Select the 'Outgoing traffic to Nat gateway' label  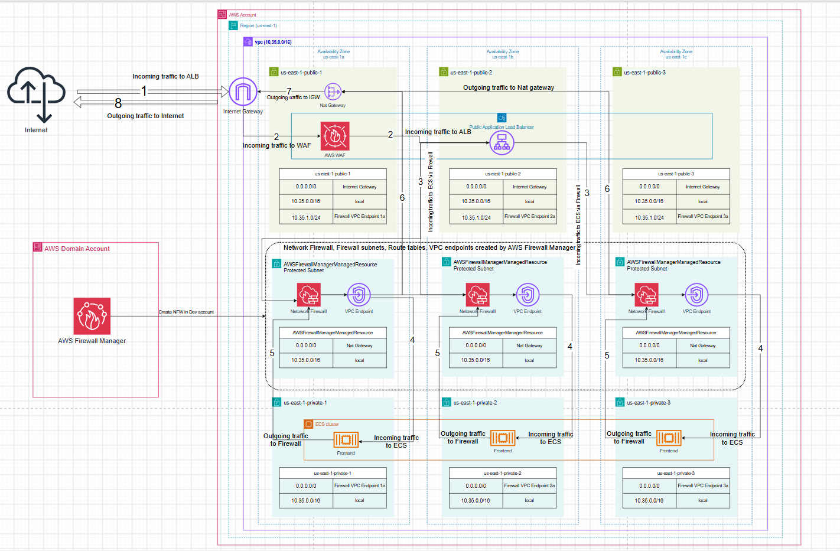[509, 87]
